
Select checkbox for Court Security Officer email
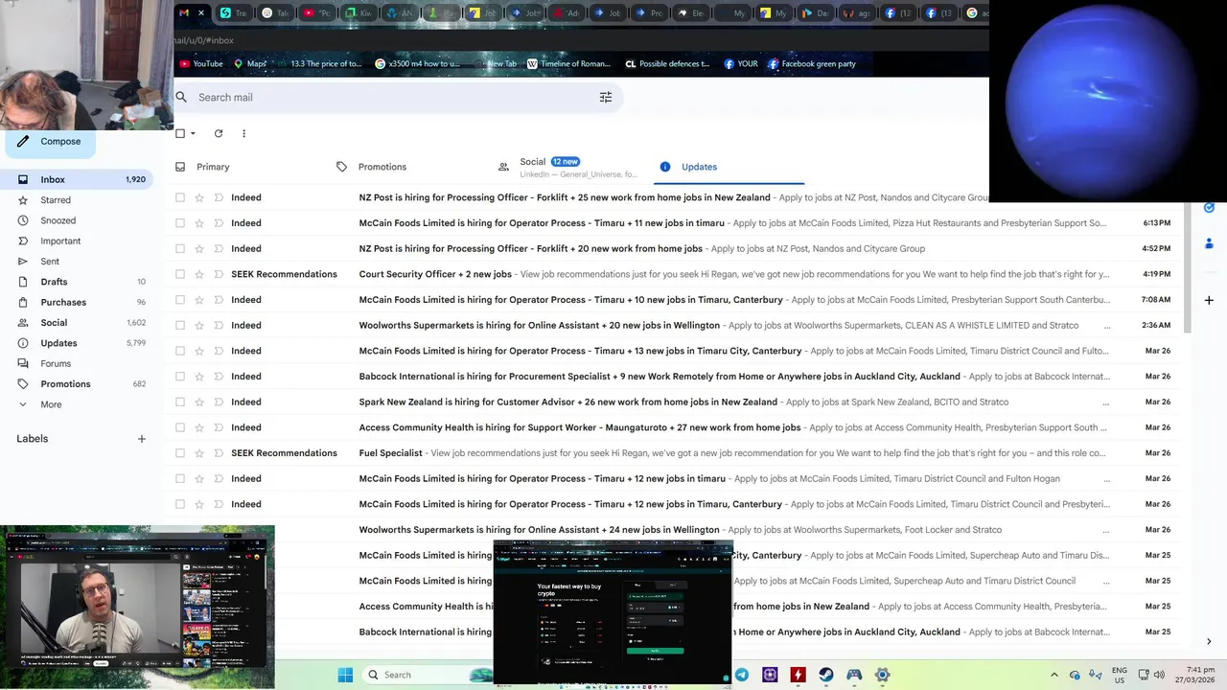(x=180, y=274)
